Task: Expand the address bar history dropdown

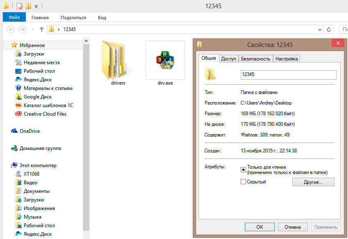Action: point(320,29)
